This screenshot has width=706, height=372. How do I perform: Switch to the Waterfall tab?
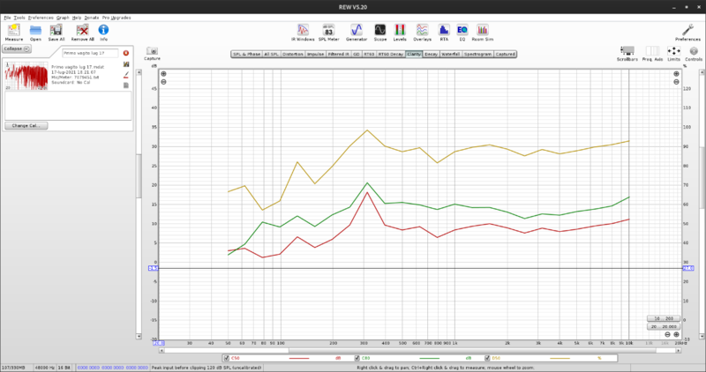tap(450, 54)
